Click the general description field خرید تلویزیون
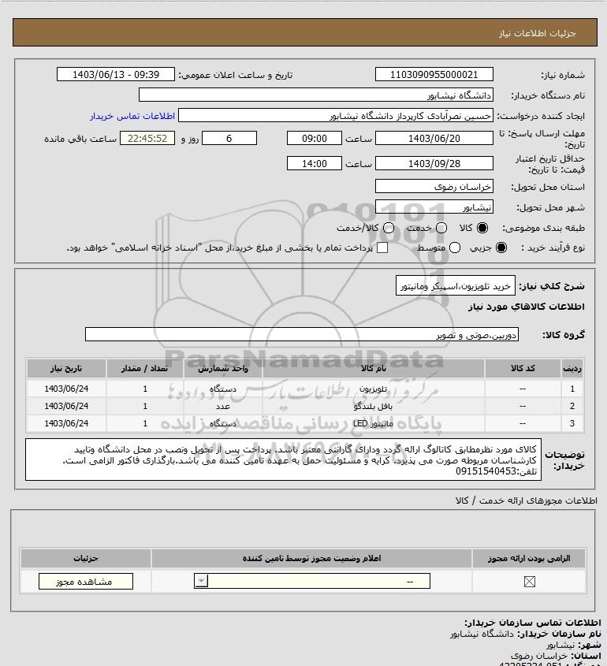 [456, 286]
